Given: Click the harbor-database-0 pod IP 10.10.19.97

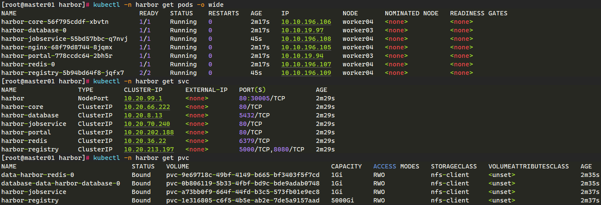Looking at the screenshot, I should tap(302, 30).
